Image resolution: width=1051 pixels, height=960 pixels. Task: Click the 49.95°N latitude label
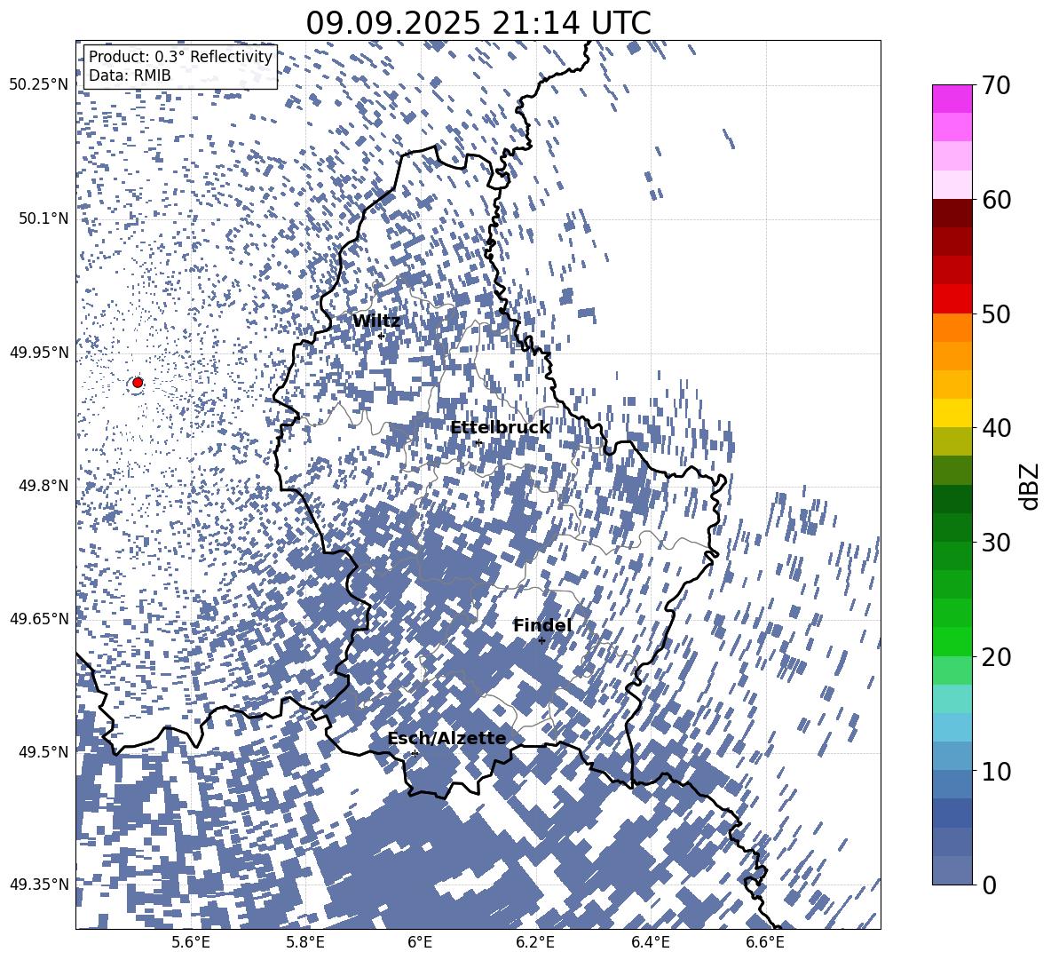coord(39,352)
